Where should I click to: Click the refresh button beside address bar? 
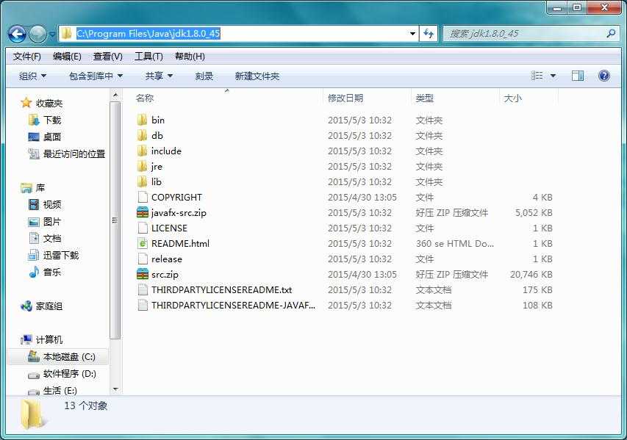pos(429,34)
